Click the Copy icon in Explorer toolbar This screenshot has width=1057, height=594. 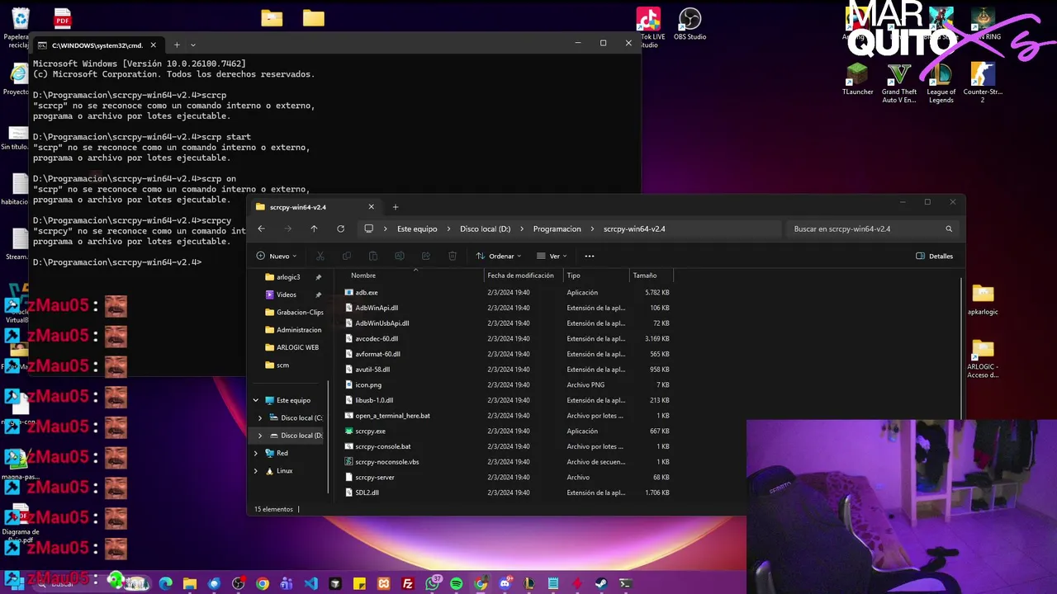347,256
